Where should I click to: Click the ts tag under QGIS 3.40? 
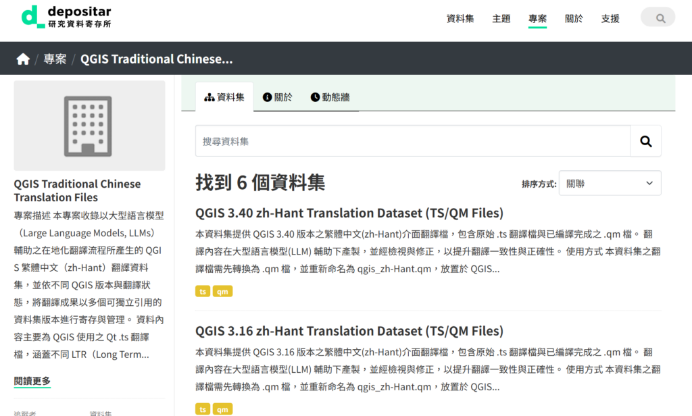[x=203, y=292]
